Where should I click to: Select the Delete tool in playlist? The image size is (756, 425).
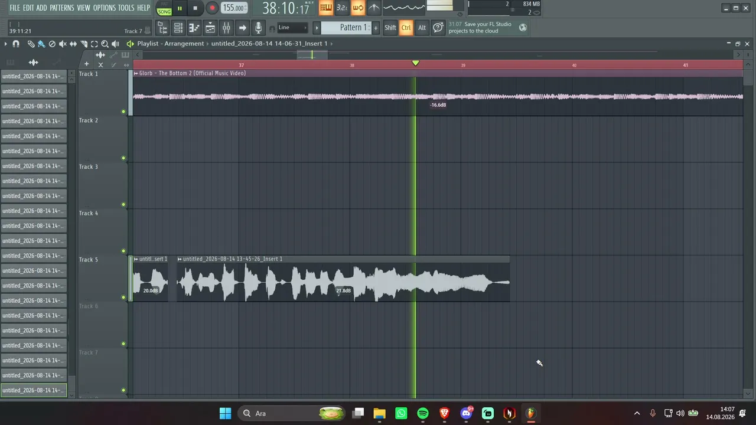tap(52, 44)
